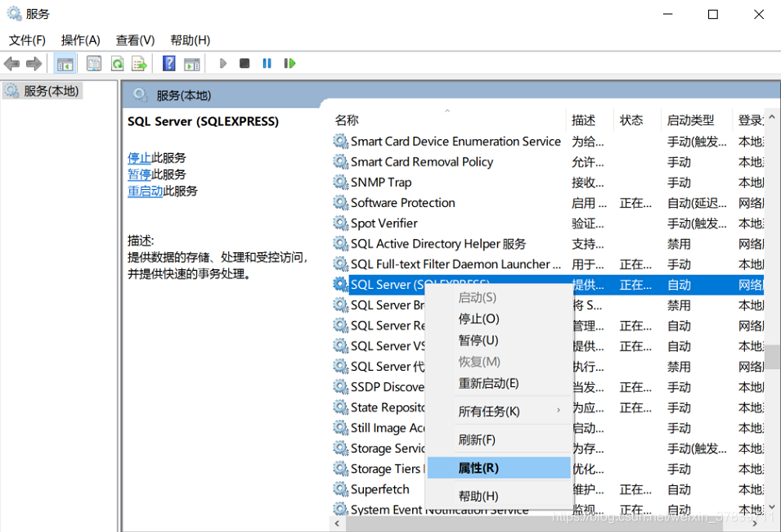The image size is (781, 532).
Task: Select the Smart Card Device Enumeration Service row
Action: [548, 141]
